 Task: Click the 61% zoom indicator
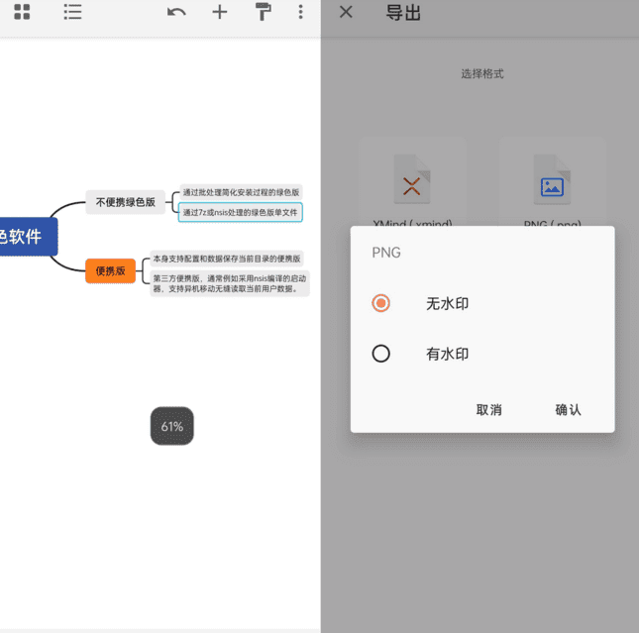click(172, 426)
